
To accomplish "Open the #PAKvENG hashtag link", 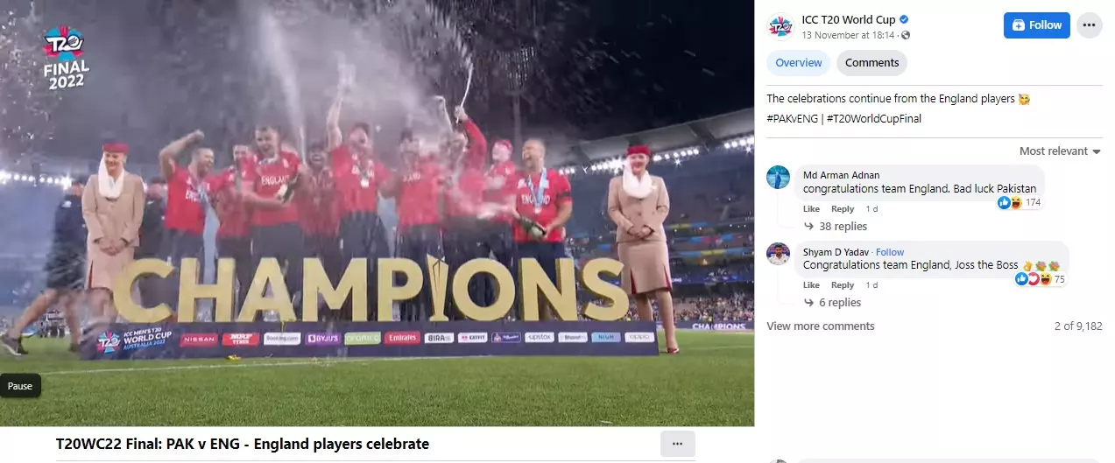I will 792,118.
